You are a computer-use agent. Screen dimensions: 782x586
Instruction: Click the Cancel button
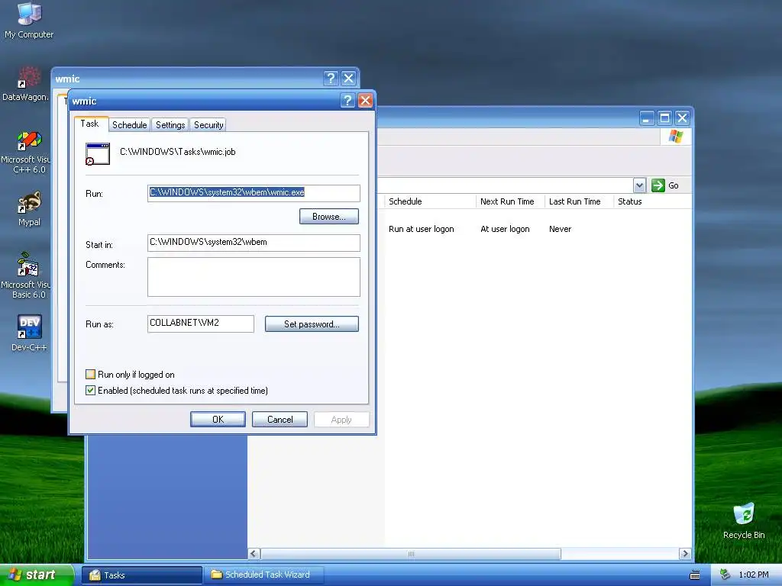click(280, 420)
